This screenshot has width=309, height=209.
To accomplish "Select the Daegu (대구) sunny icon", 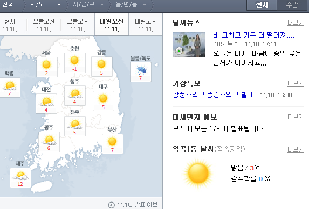I will click(x=103, y=98).
